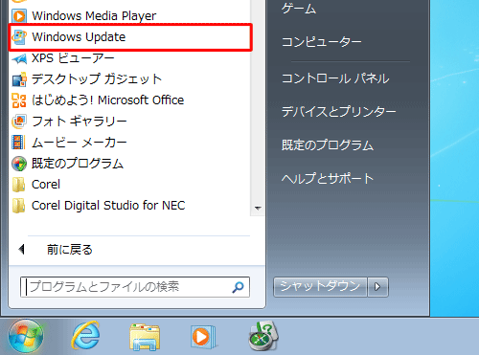The image size is (479, 355).
Task: Click the Windows Start orb button
Action: pos(26,336)
